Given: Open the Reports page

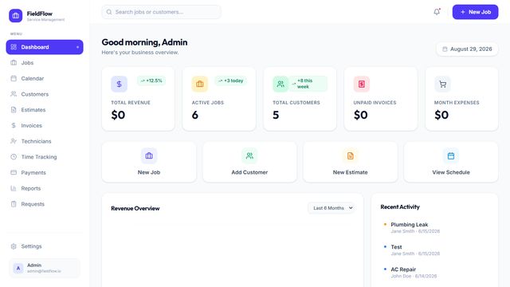Looking at the screenshot, I should coord(45,188).
